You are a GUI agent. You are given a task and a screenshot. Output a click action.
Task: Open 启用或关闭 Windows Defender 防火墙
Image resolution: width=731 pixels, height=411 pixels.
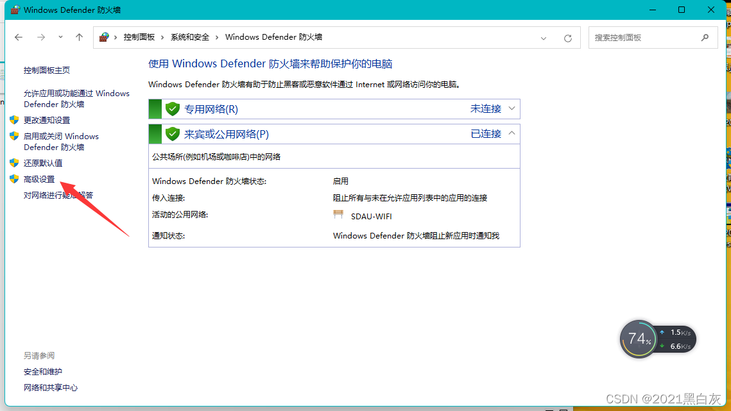pos(61,142)
